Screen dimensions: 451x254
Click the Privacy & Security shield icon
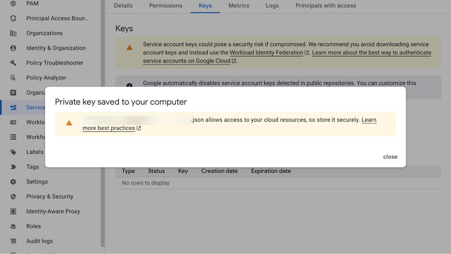click(x=13, y=196)
